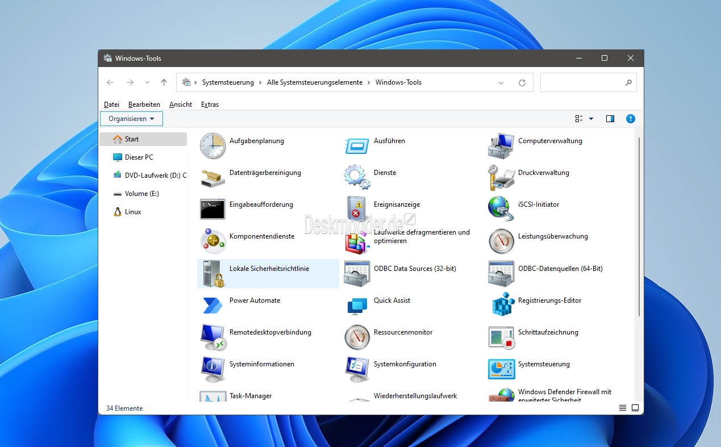Select the Remotedesktopverbindung icon
721x447 pixels.
click(x=213, y=337)
